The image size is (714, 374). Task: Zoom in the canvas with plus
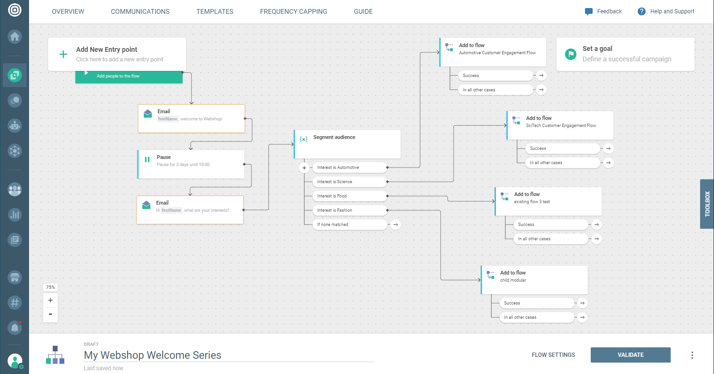[50, 300]
